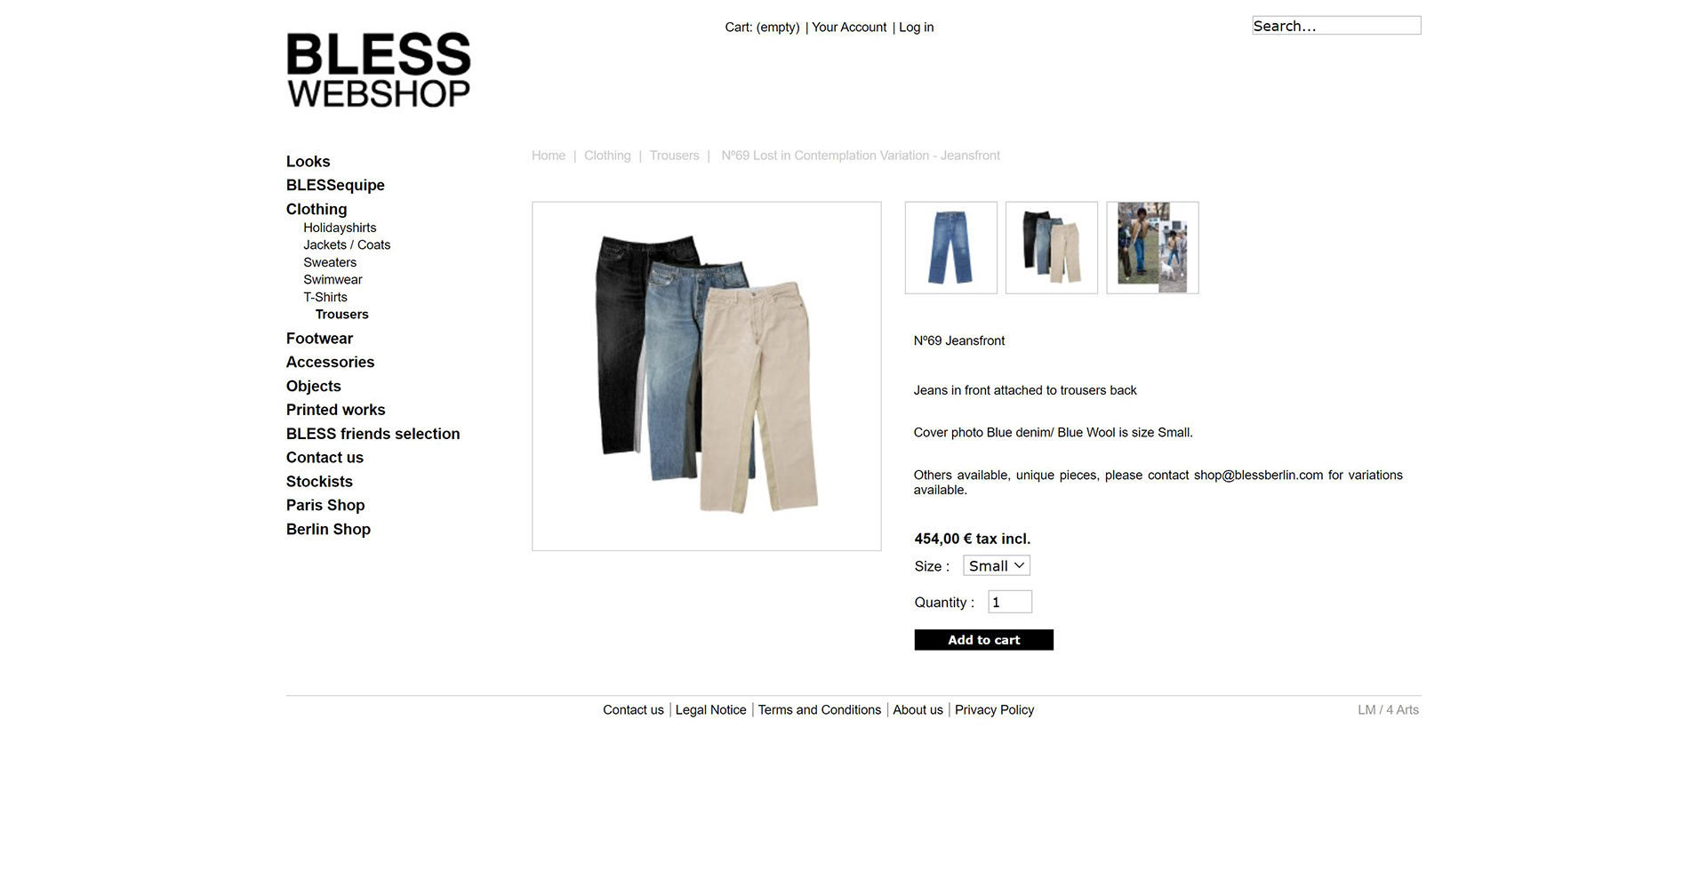Click the Add to cart button

[983, 640]
